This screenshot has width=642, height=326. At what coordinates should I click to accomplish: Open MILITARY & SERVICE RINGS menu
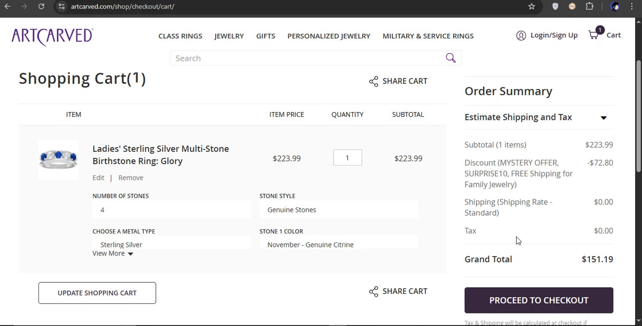[428, 36]
